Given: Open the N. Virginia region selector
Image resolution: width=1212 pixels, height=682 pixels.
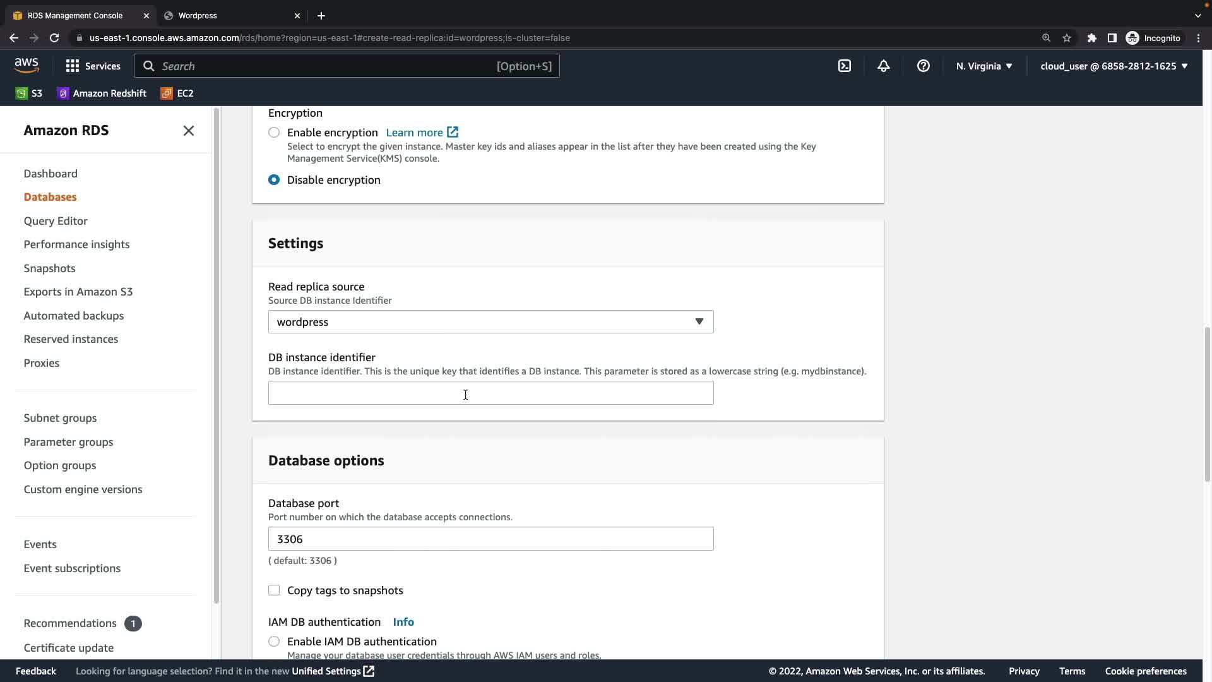Looking at the screenshot, I should (983, 66).
